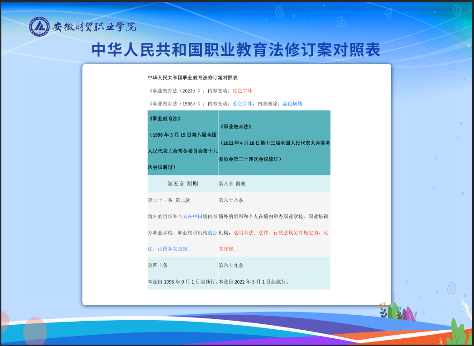This screenshot has height=346, width=474.
Task: Click the 安徽财贸职业学院 calligraphy name
Action: click(95, 27)
